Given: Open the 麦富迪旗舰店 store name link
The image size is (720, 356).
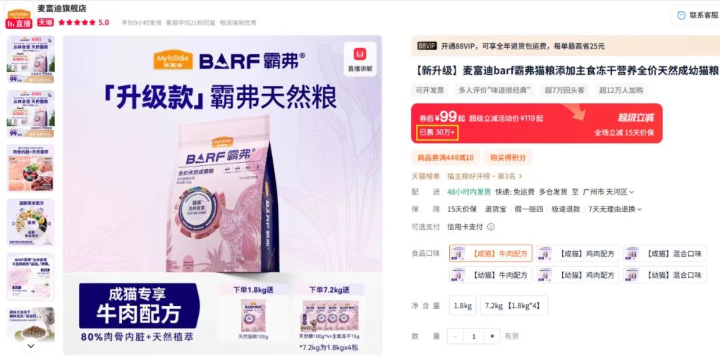Looking at the screenshot, I should coord(62,8).
